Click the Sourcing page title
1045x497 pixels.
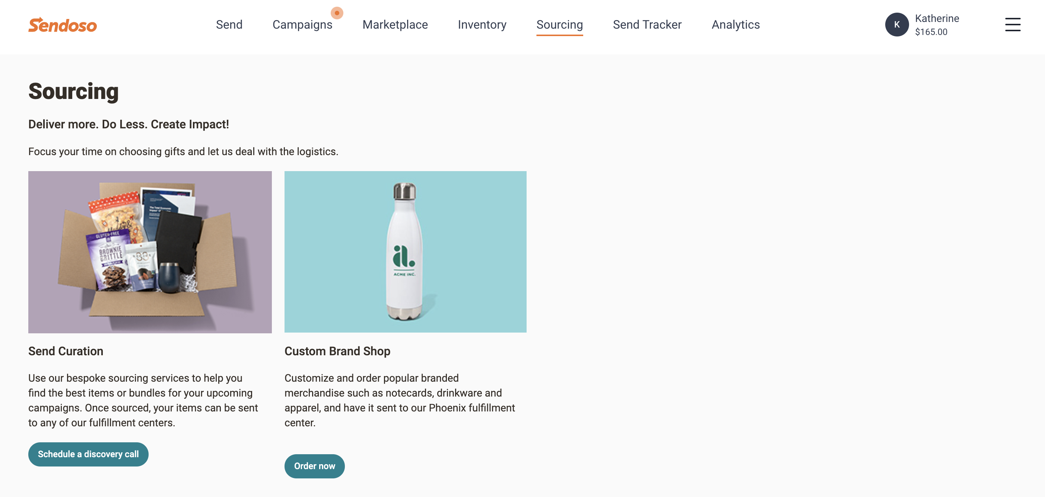[x=73, y=91]
